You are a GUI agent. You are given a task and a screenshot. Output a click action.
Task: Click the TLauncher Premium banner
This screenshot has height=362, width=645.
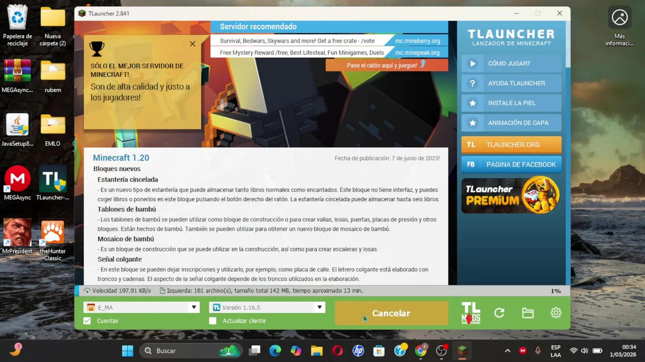pyautogui.click(x=511, y=195)
